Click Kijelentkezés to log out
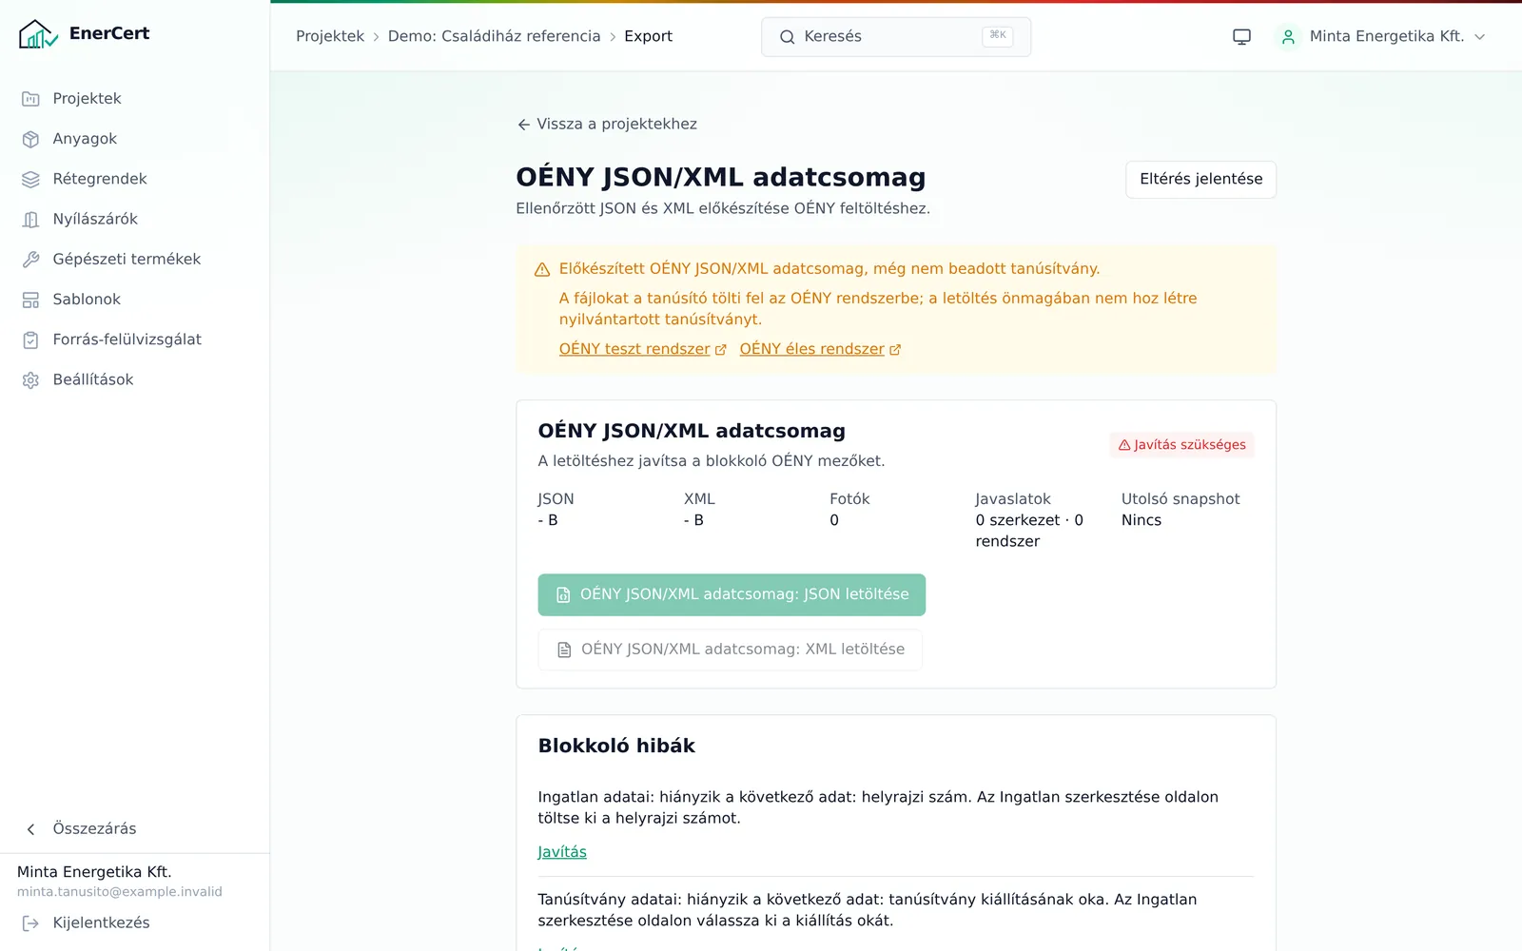The height and width of the screenshot is (951, 1522). click(x=101, y=923)
